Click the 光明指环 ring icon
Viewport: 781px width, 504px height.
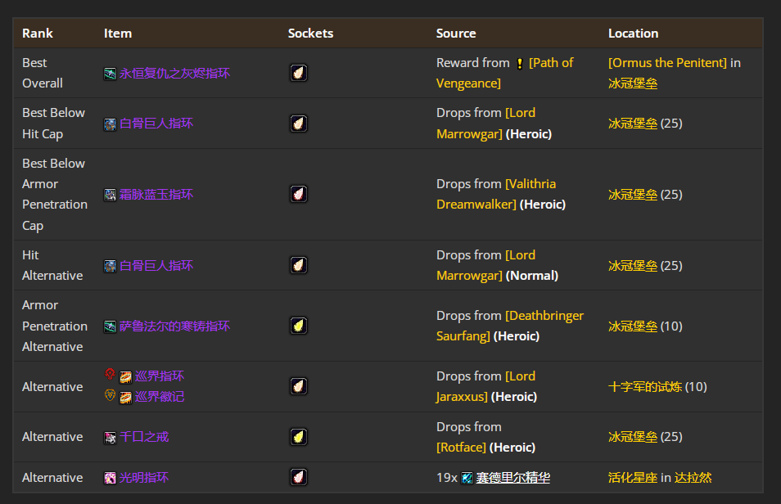coord(110,478)
